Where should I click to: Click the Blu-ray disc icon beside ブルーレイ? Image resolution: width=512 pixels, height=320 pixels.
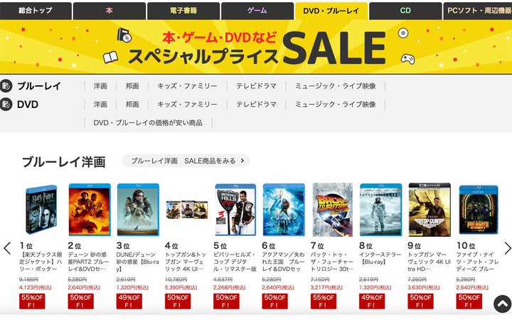6,86
